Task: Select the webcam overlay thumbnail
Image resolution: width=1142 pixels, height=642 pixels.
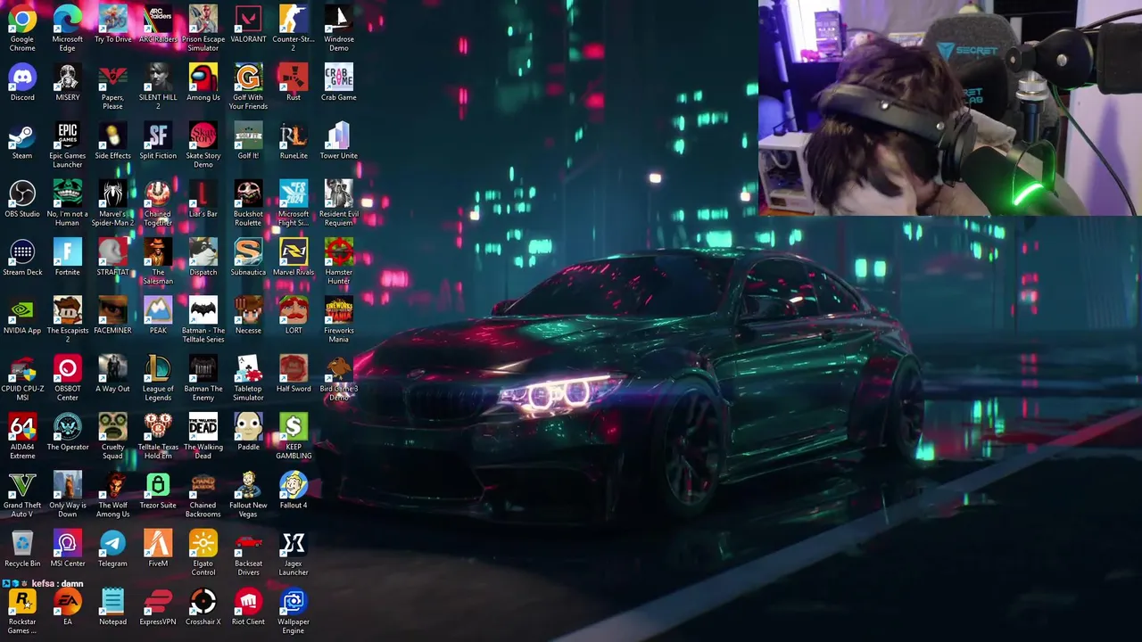Action: pyautogui.click(x=950, y=108)
